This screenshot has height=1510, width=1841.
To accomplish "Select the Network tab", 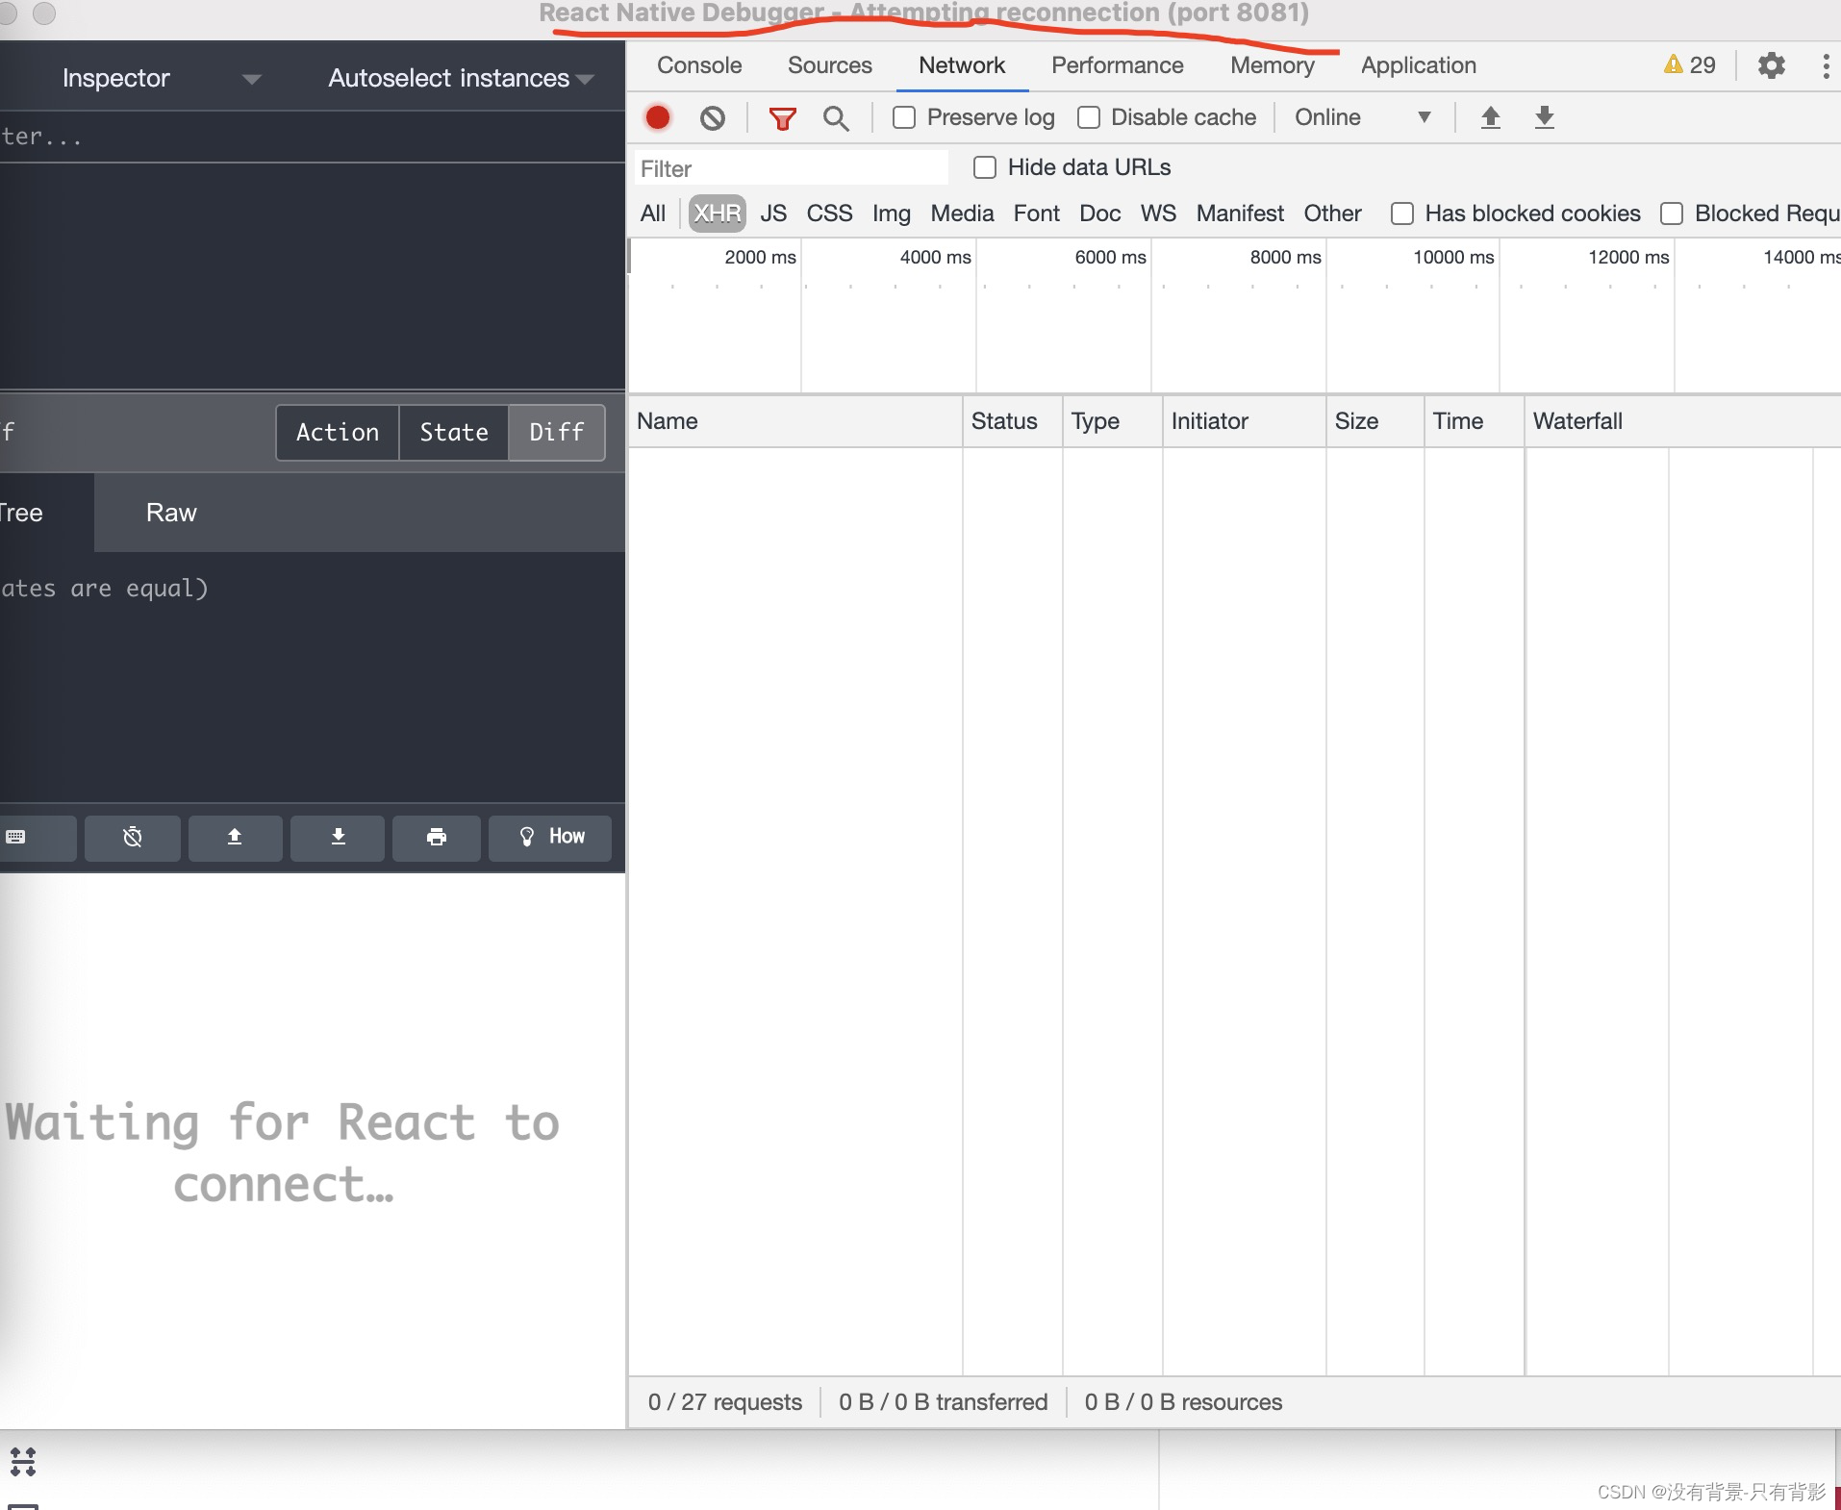I will [962, 65].
